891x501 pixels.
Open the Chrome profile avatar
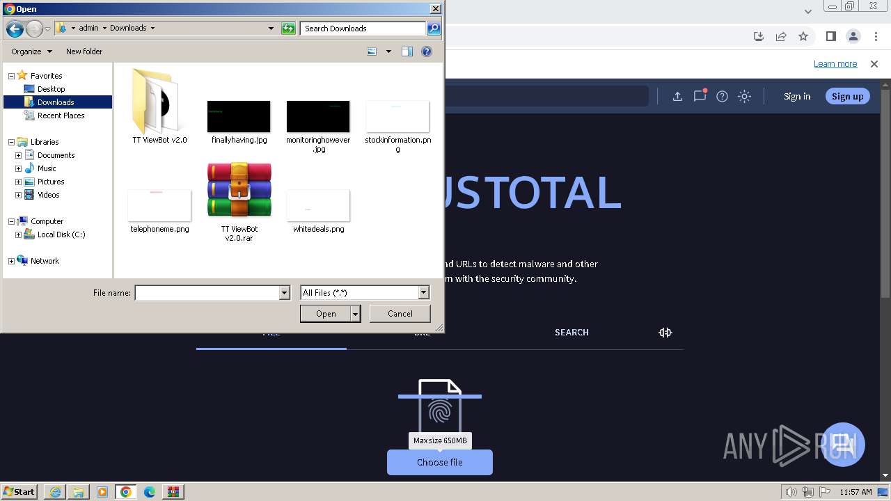(853, 36)
